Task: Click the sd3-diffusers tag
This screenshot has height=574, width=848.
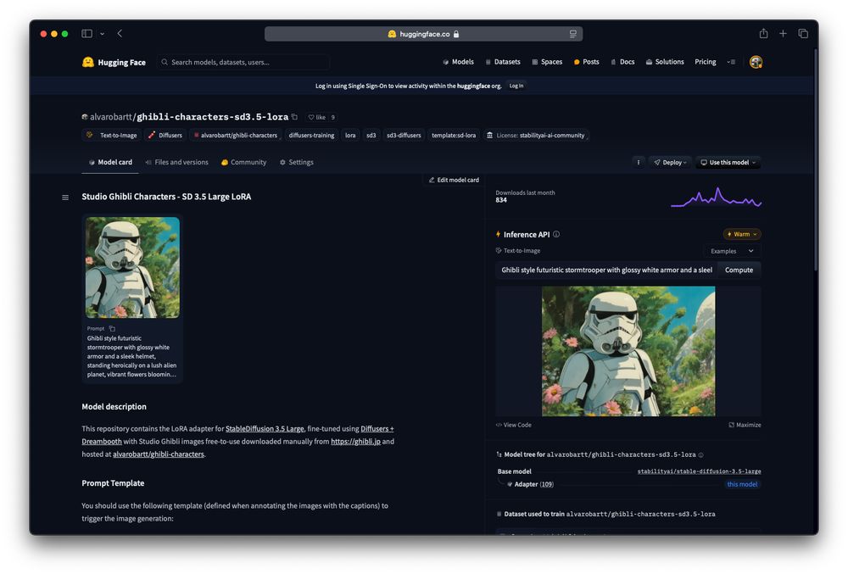Action: pyautogui.click(x=404, y=136)
